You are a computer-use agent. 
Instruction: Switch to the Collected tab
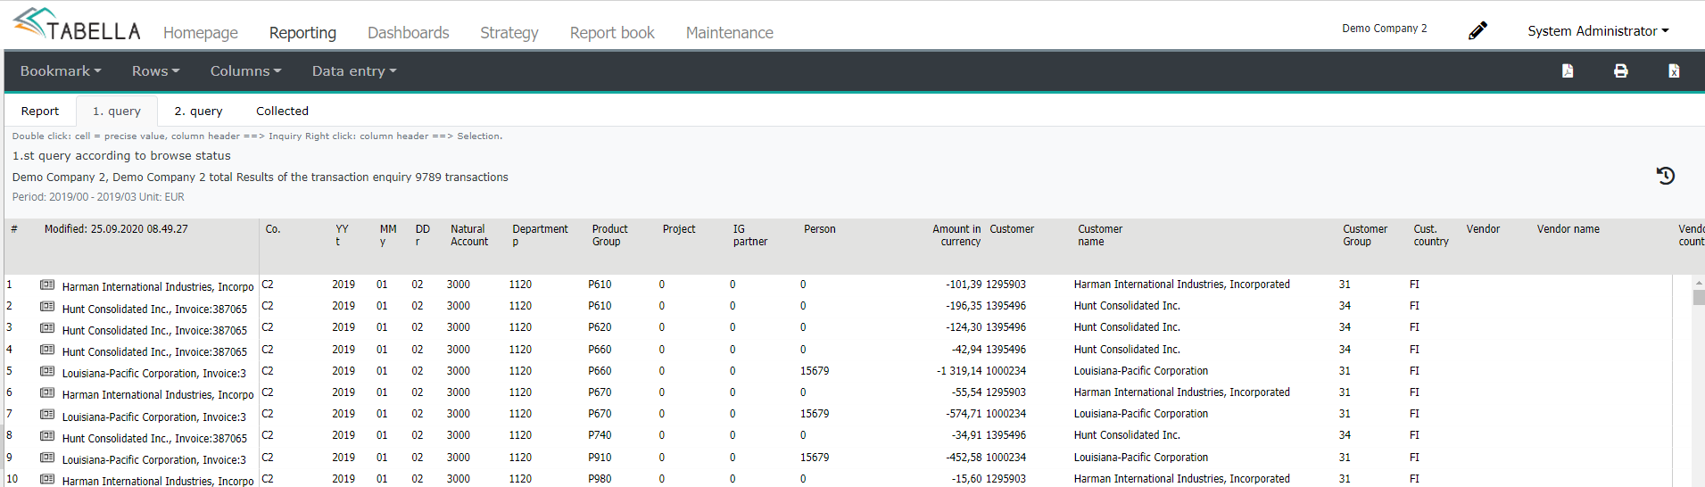click(282, 111)
